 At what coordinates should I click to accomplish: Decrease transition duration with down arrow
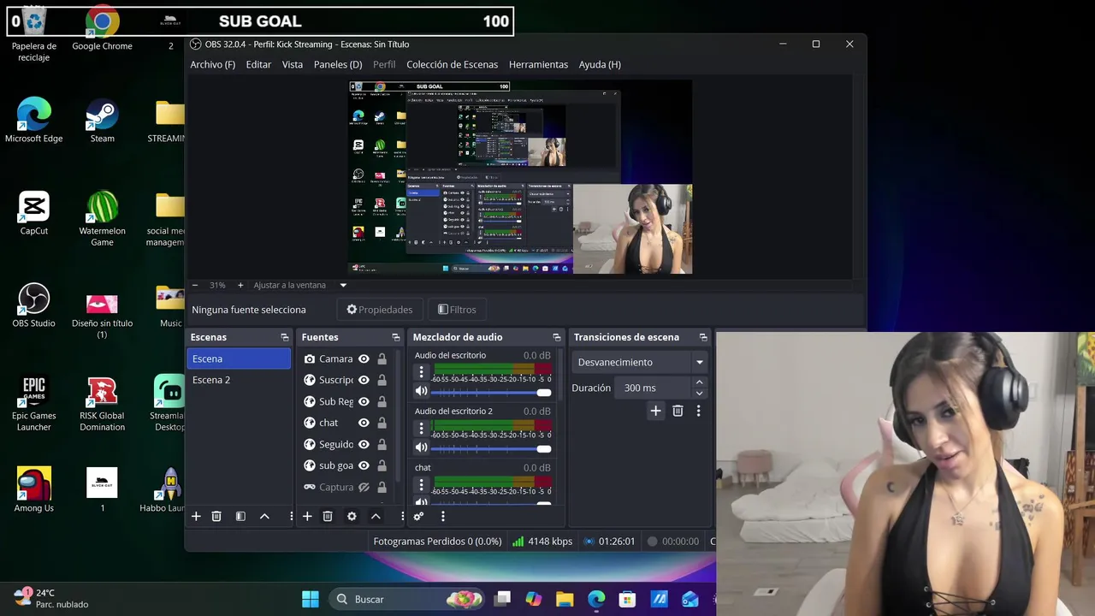tap(699, 393)
